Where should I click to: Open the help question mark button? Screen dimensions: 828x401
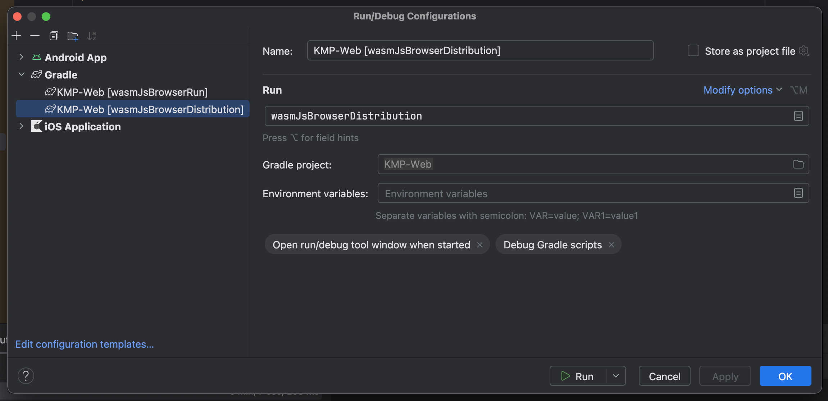click(x=26, y=376)
